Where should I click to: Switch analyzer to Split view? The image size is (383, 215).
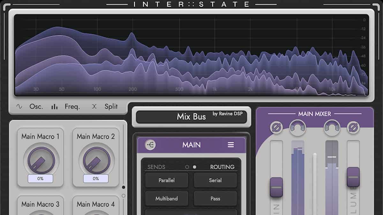coord(111,107)
